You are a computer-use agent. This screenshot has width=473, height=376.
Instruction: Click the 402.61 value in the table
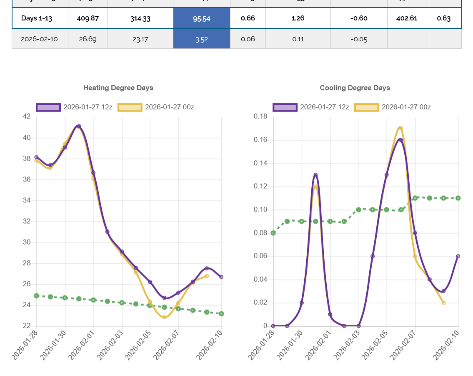pos(406,18)
